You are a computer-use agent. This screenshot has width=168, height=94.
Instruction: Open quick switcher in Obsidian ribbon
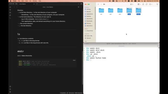(x=10, y=7)
